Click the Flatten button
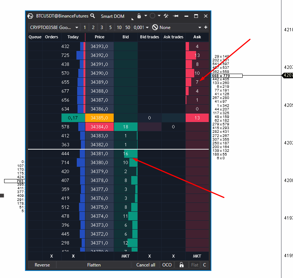 click(94, 265)
